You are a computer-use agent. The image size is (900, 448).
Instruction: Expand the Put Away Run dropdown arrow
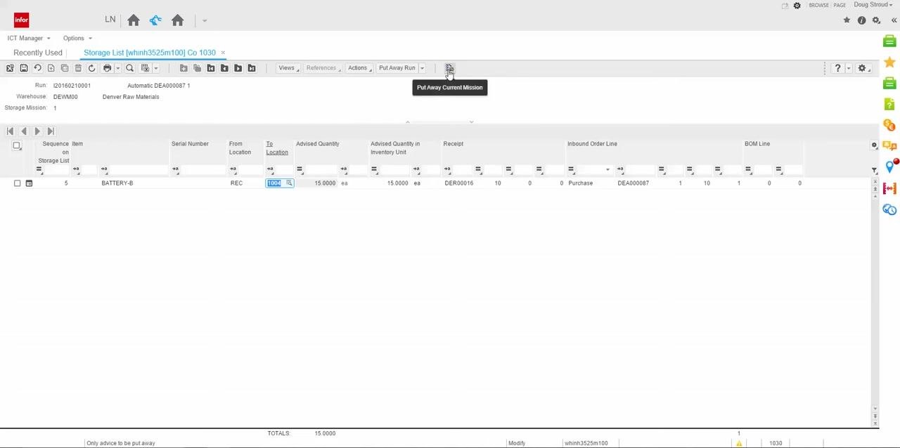422,68
